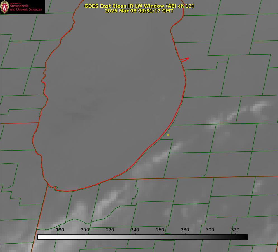This screenshot has width=278, height=252.
Task: Click the Atmospheric and Oceanic Sciences text
Action: coord(25,8)
